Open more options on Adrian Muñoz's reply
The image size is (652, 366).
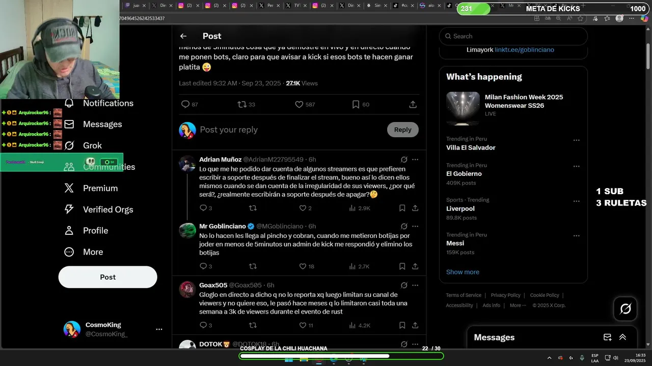click(x=415, y=160)
